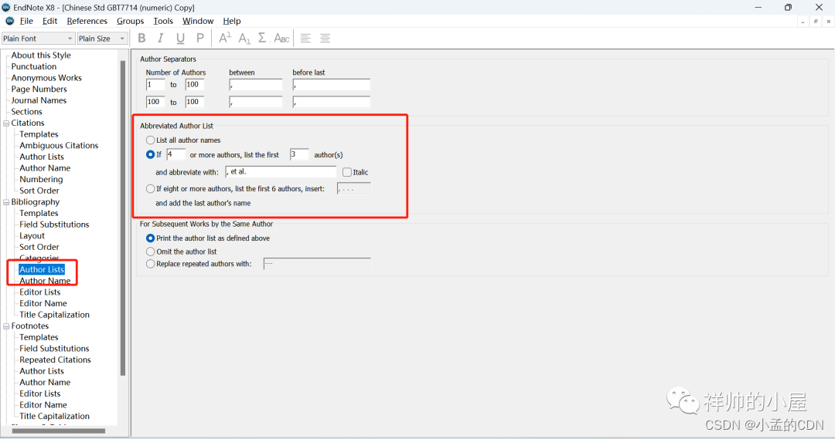
Task: Minimize the inner style document window
Action: [803, 22]
